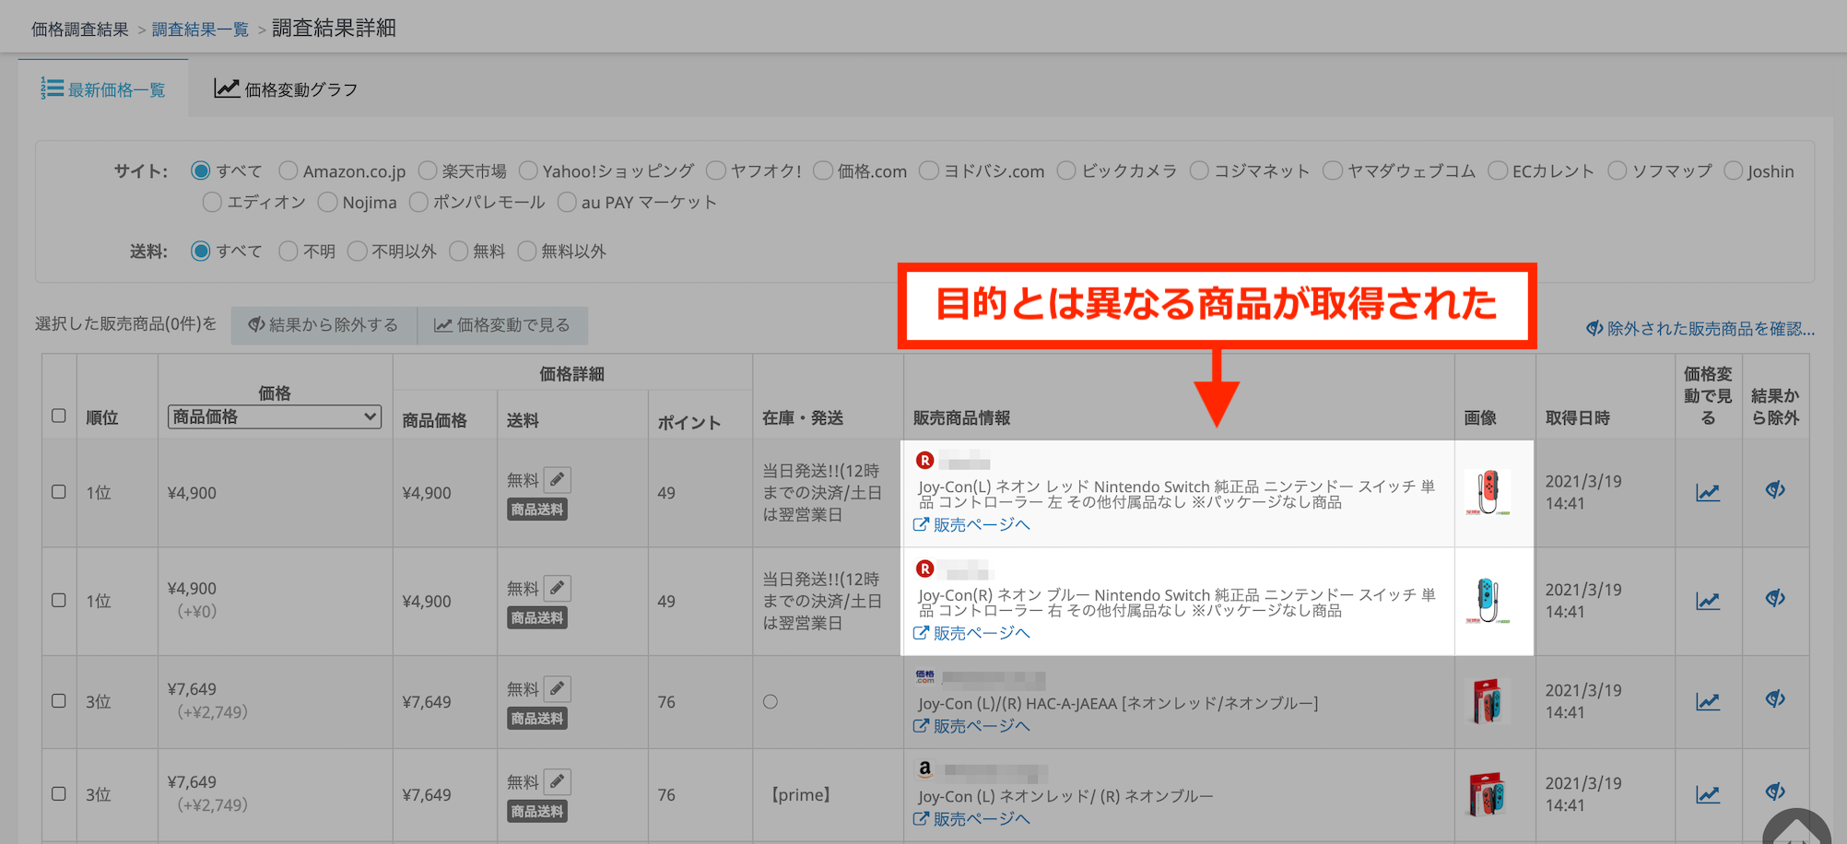Click price graph icon for first ¥4,900 row
This screenshot has height=844, width=1847.
[1707, 493]
